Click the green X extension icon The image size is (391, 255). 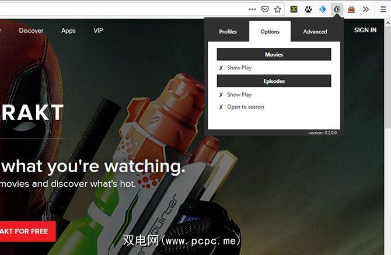(x=294, y=9)
